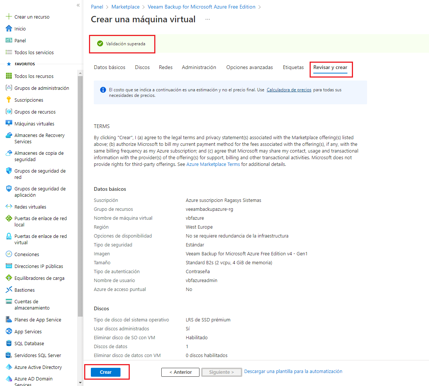Click the Anterior button
429x386 pixels.
pyautogui.click(x=180, y=372)
